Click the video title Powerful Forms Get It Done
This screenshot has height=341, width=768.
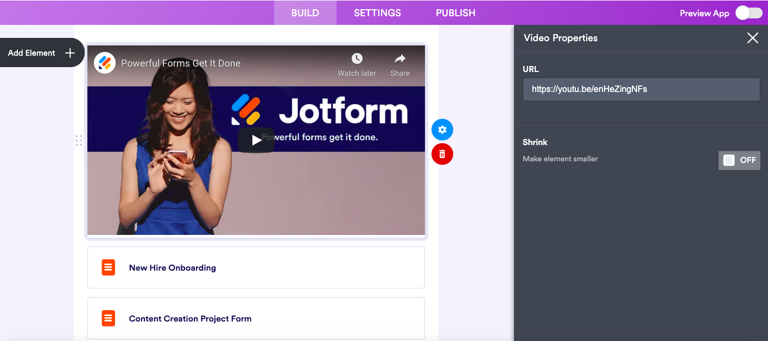click(181, 63)
